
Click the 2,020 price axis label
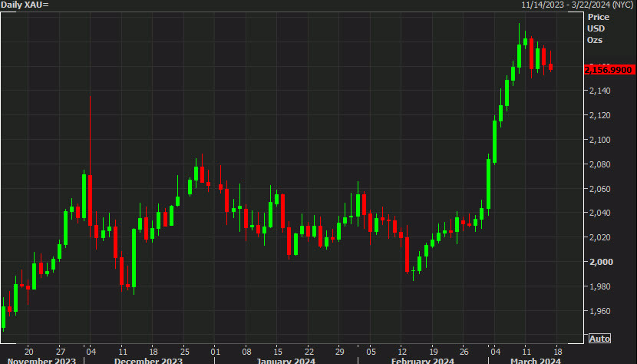[x=599, y=237]
